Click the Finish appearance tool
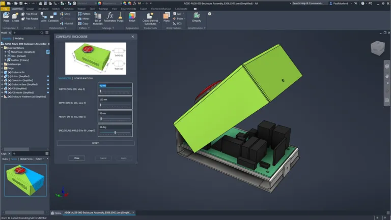This screenshot has width=391, height=220. (x=132, y=17)
